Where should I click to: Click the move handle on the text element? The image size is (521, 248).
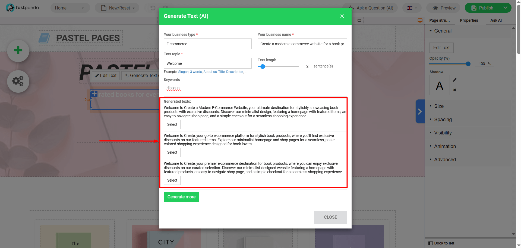tap(94, 93)
